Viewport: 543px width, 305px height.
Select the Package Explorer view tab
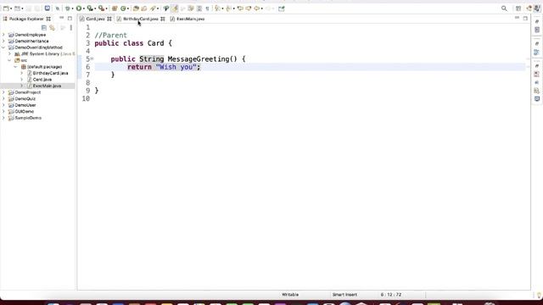26,19
